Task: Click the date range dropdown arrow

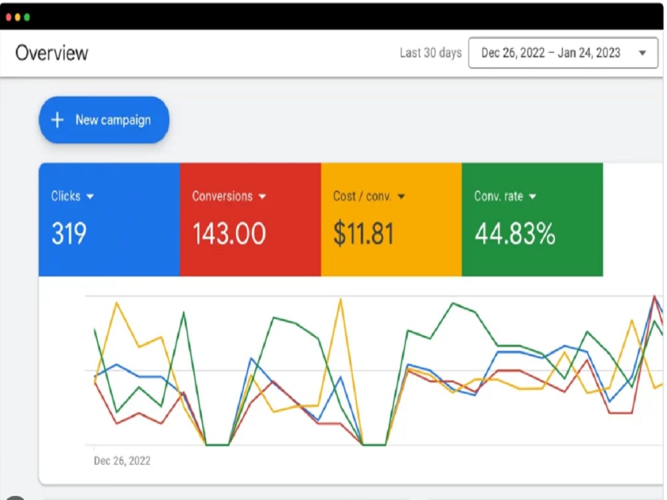Action: [642, 53]
